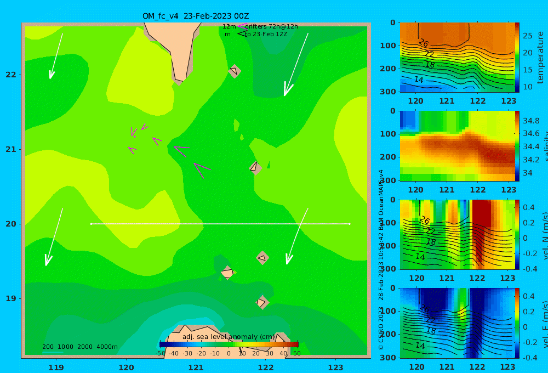548x373 pixels.
Task: Click latitude label 21 on main map axis
Action: pyautogui.click(x=11, y=149)
